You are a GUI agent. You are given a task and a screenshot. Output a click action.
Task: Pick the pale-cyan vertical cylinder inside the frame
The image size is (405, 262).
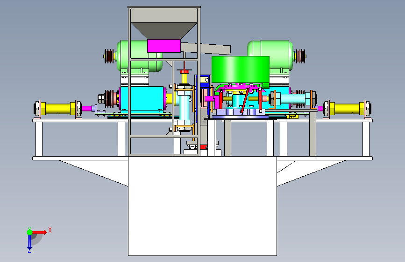[184, 107]
